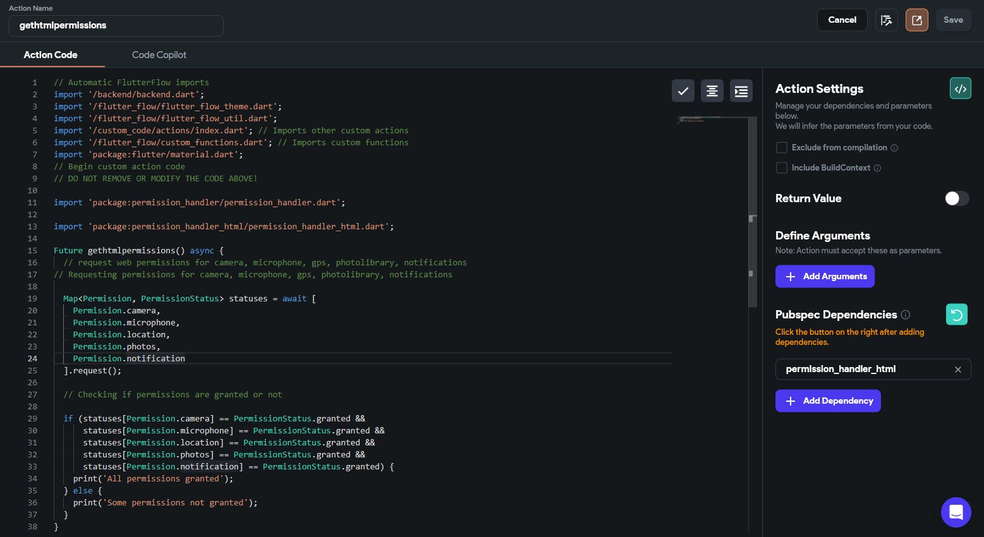Enable the Exclude from compilation checkbox
Screen dimensions: 984x537
point(782,148)
